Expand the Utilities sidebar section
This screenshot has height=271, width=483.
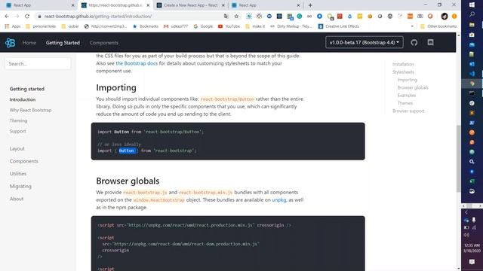(x=18, y=174)
